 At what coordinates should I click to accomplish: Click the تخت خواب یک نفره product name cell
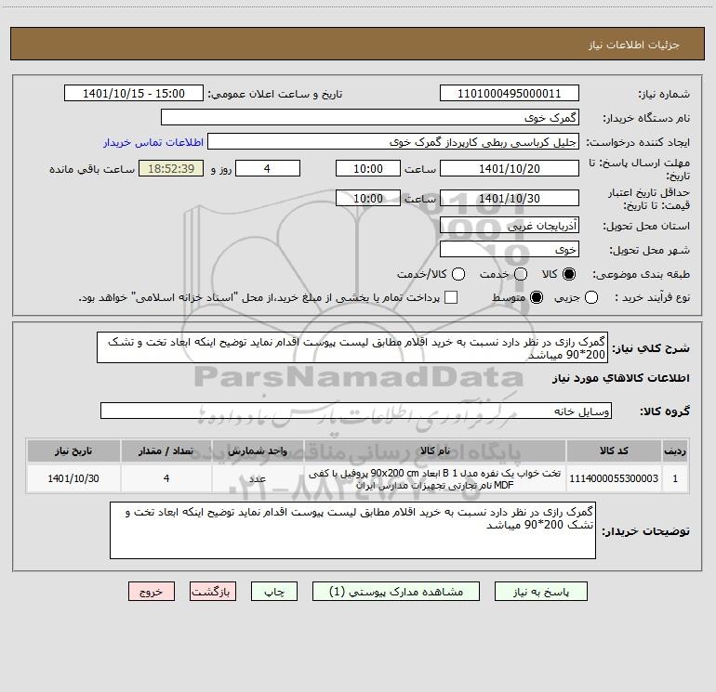point(435,478)
